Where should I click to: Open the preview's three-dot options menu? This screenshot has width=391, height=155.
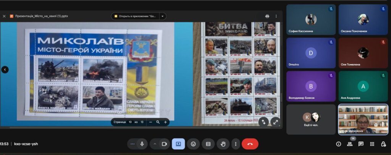[276, 16]
